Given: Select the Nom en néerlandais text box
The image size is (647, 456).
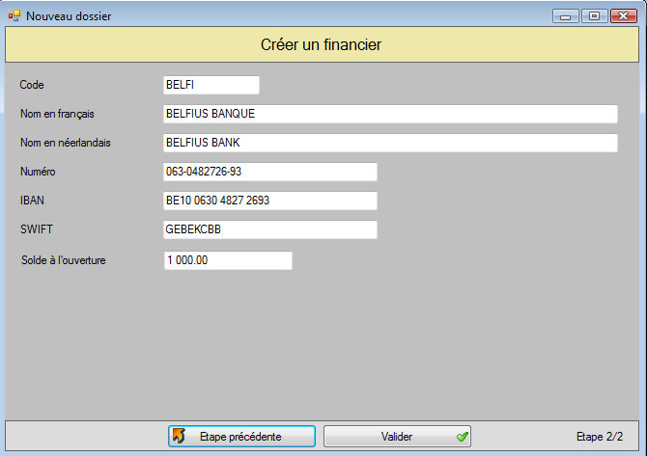Looking at the screenshot, I should (x=390, y=143).
